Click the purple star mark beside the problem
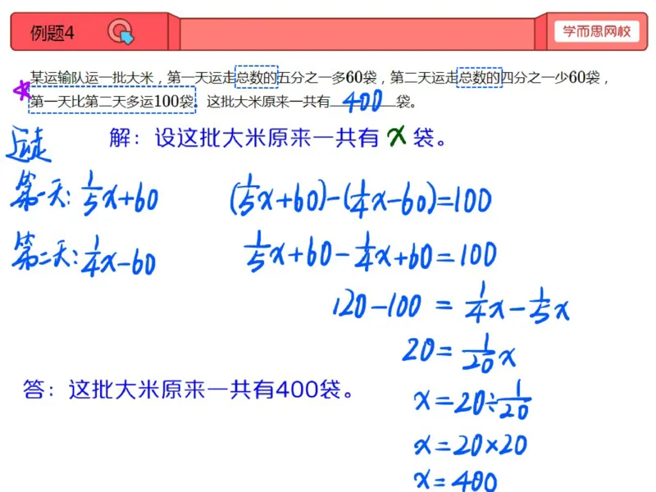The image size is (656, 492). tap(21, 90)
